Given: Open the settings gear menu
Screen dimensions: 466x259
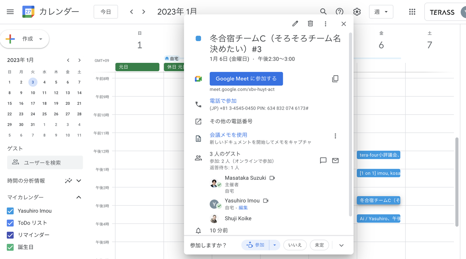Looking at the screenshot, I should click(x=357, y=12).
